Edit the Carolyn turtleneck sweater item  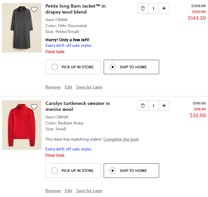[x=68, y=191]
